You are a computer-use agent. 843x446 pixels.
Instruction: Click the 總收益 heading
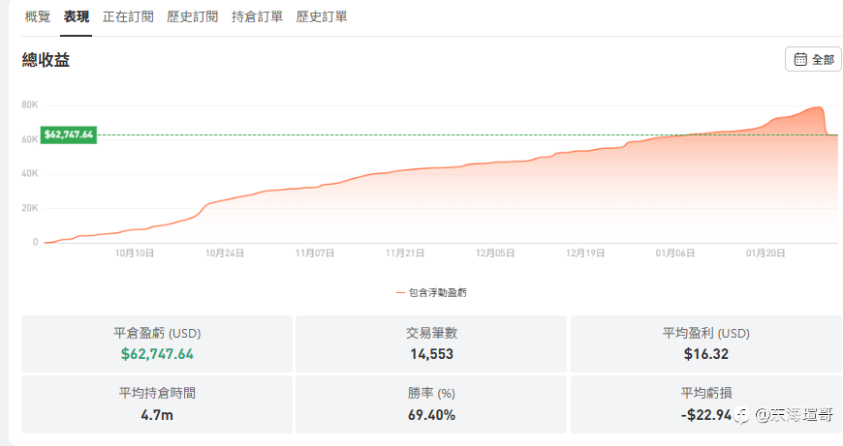click(x=46, y=60)
